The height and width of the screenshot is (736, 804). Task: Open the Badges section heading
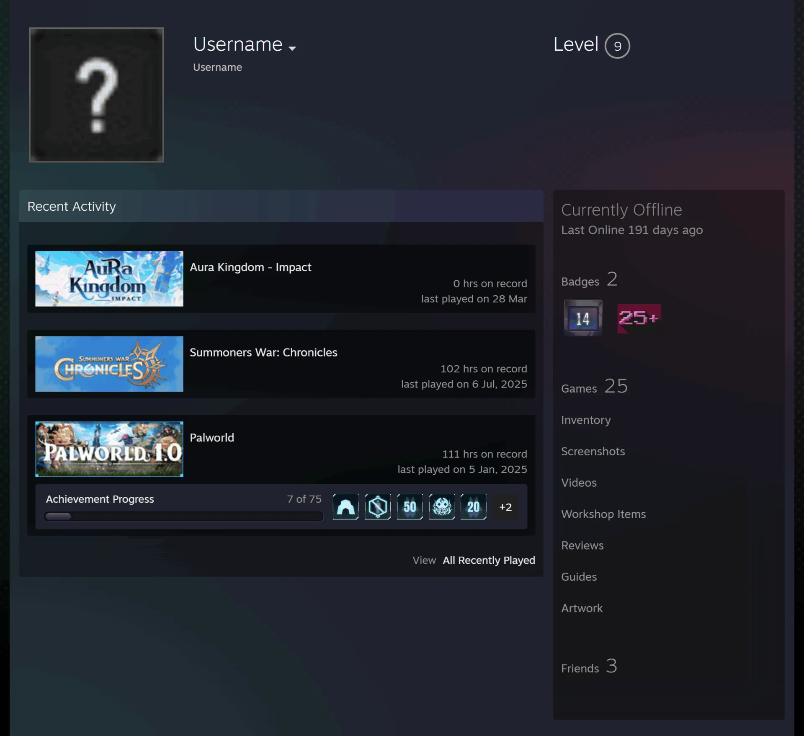[x=589, y=280]
